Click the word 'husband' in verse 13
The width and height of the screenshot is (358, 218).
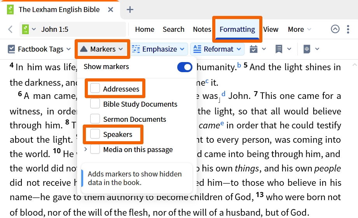tap(244, 213)
